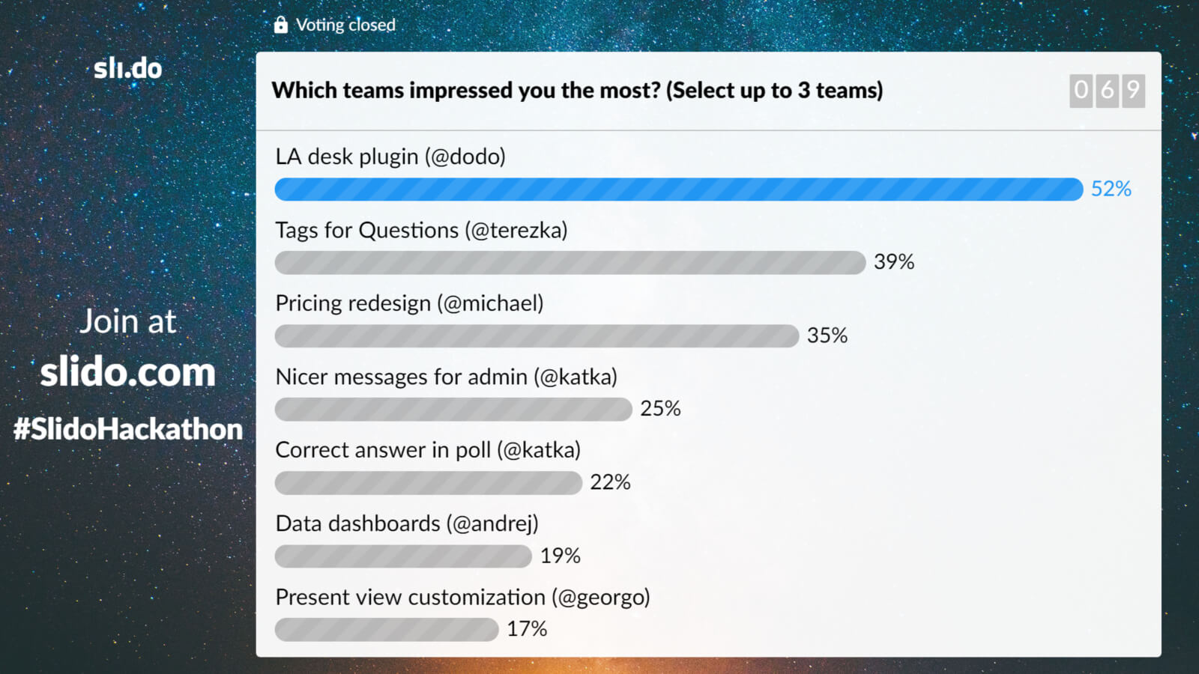
Task: Pick the Correct answer in poll option
Action: click(428, 450)
